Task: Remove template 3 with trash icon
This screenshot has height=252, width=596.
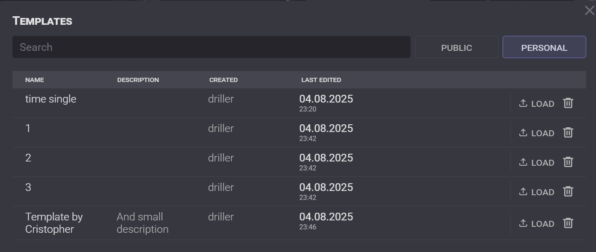Action: point(568,191)
